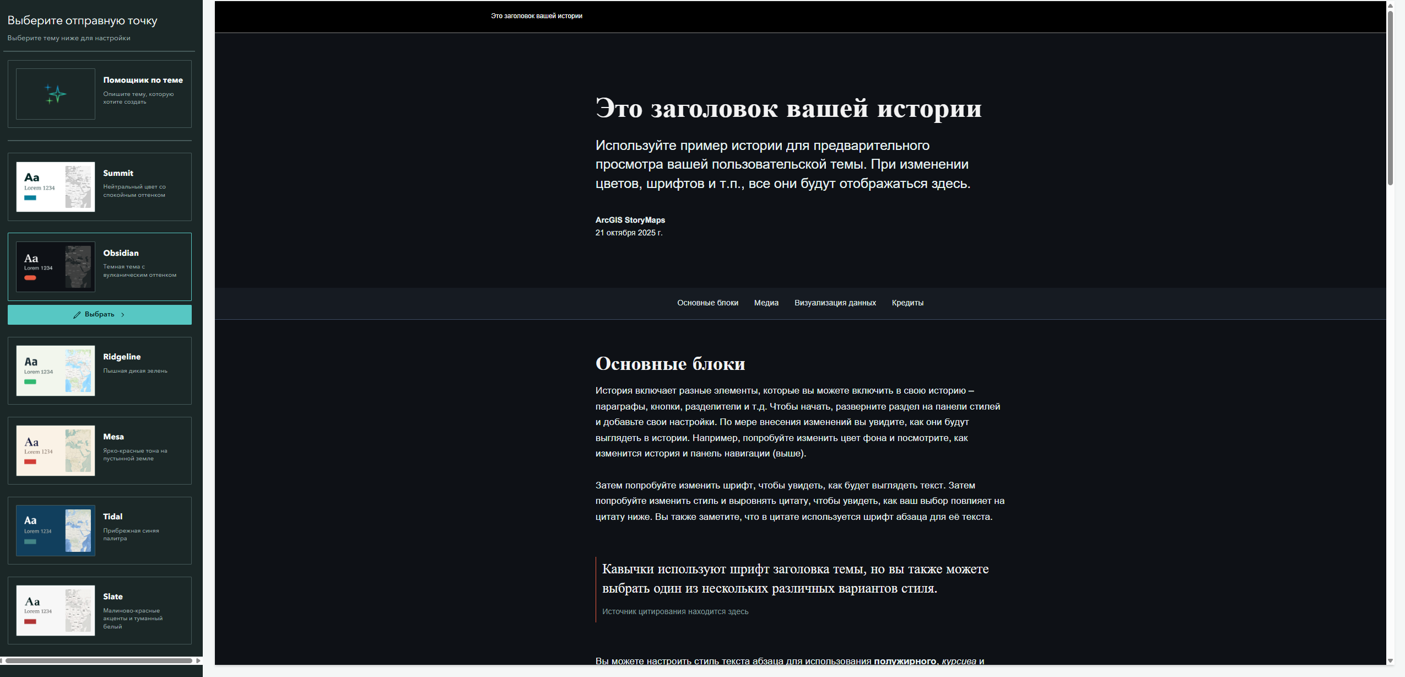Choose the Ridgeline theme preview
The image size is (1405, 677).
56,370
